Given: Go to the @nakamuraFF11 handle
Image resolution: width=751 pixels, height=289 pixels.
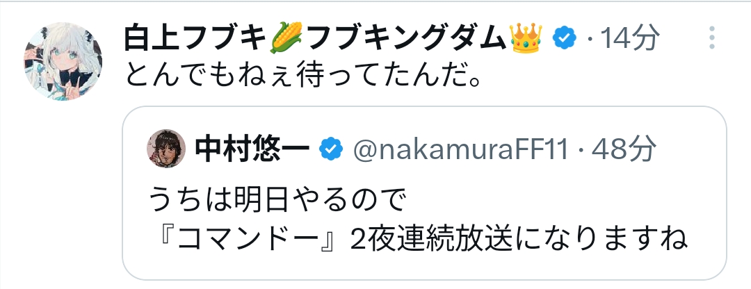Looking at the screenshot, I should (x=460, y=147).
